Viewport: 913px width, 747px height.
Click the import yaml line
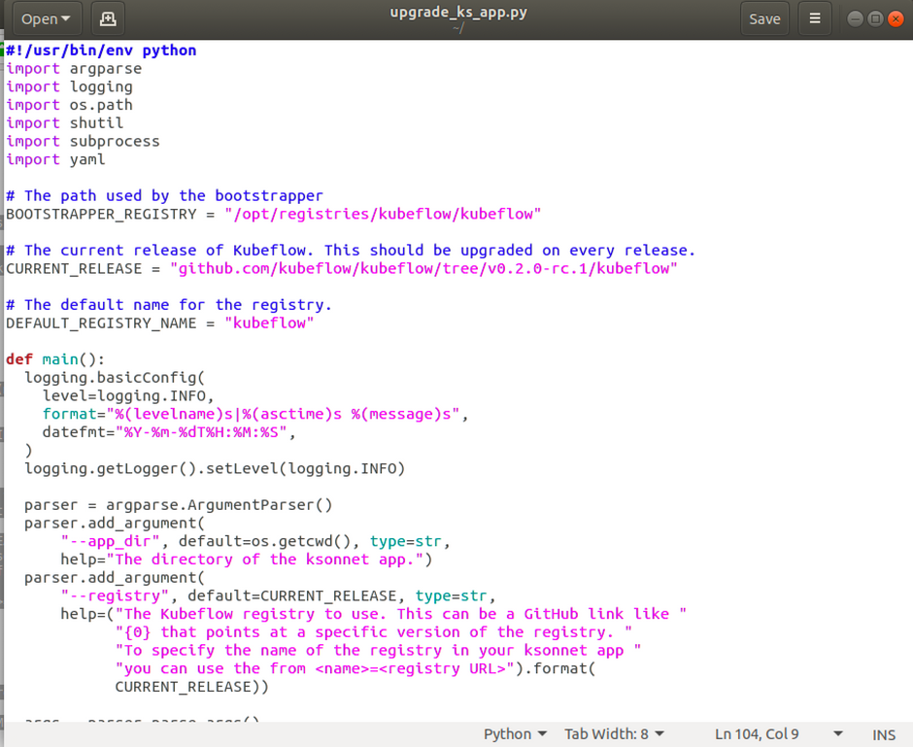point(56,159)
